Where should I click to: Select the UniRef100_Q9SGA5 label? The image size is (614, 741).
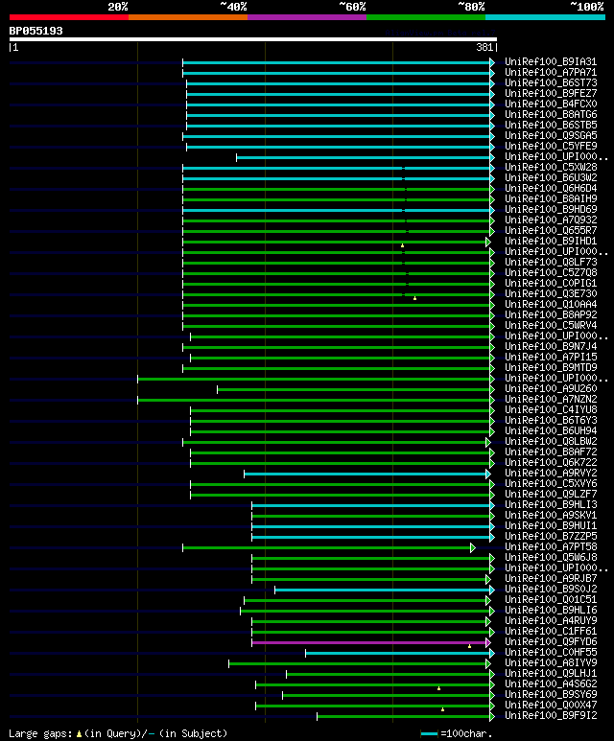click(x=551, y=135)
